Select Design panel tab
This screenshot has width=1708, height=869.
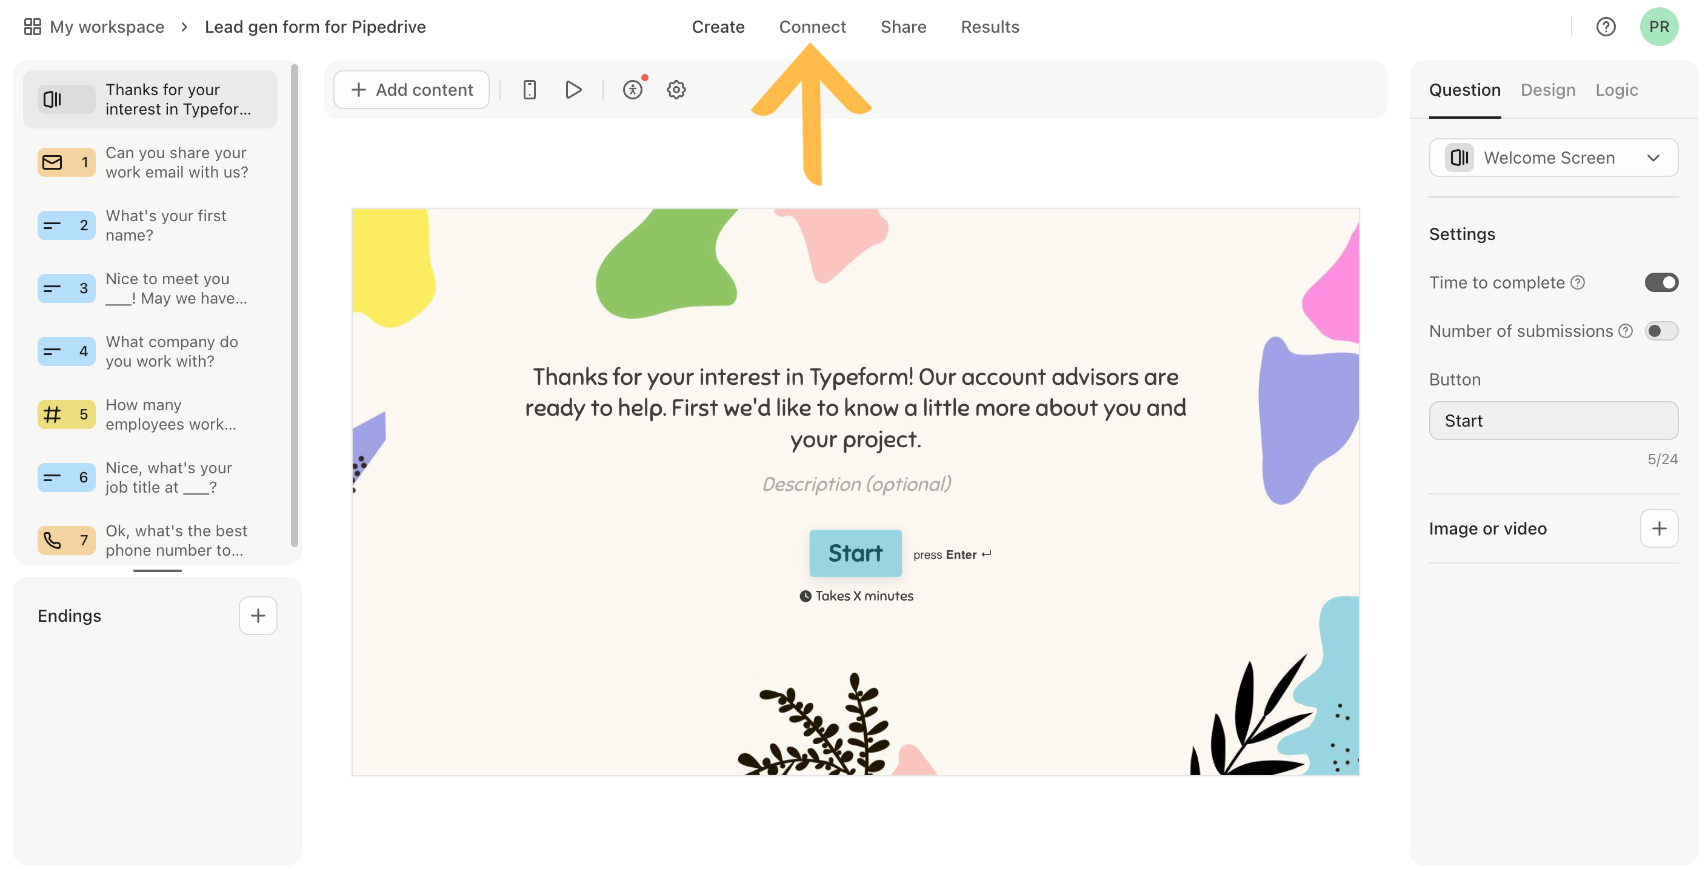coord(1547,90)
